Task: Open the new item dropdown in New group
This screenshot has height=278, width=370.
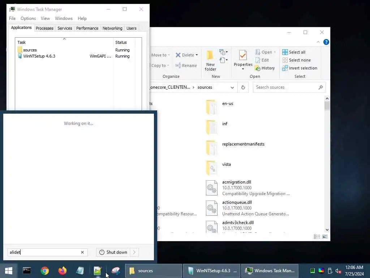Action: [223, 52]
